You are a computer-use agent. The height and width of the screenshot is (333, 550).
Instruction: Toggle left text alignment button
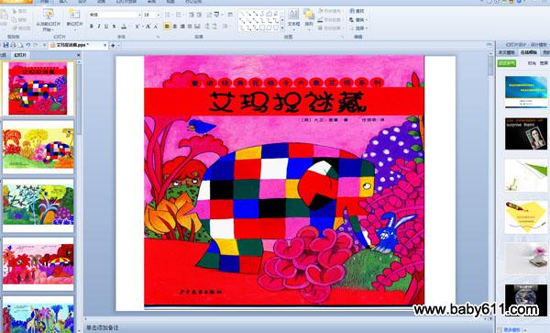tap(168, 27)
